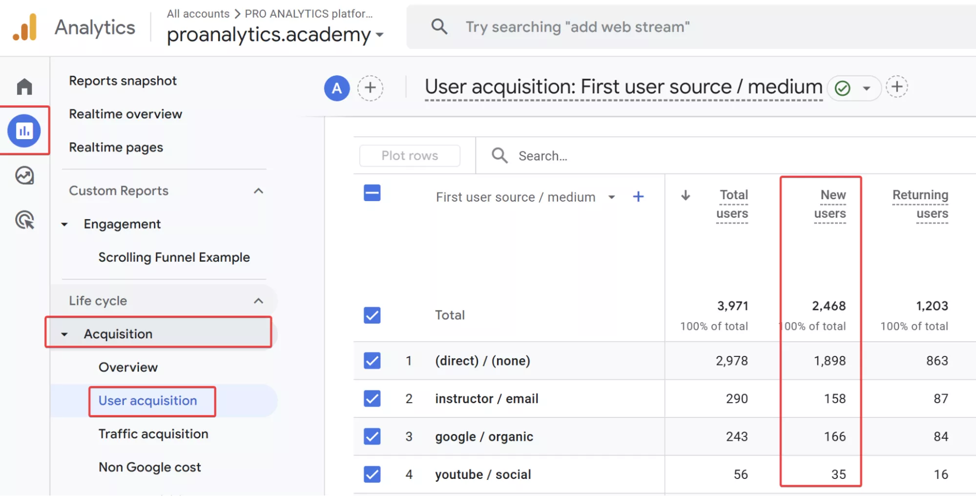Click the Returning users value 87
976x496 pixels.
(x=941, y=399)
